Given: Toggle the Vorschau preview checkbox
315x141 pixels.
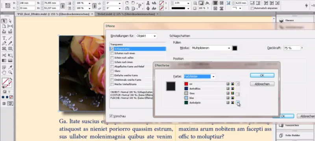Looking at the screenshot, I should click(111, 116).
